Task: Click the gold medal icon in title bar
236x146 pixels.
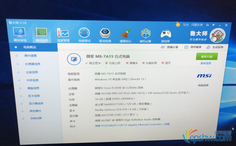Action: tap(178, 24)
